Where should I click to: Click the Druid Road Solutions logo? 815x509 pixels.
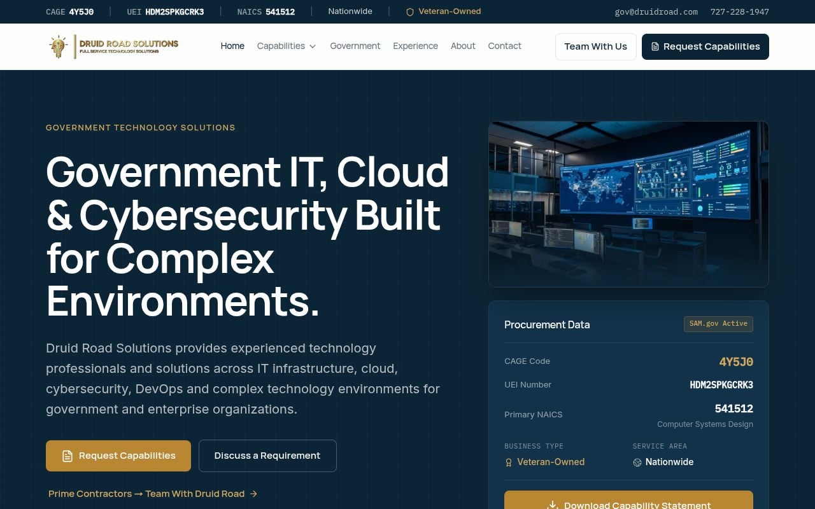pos(115,46)
